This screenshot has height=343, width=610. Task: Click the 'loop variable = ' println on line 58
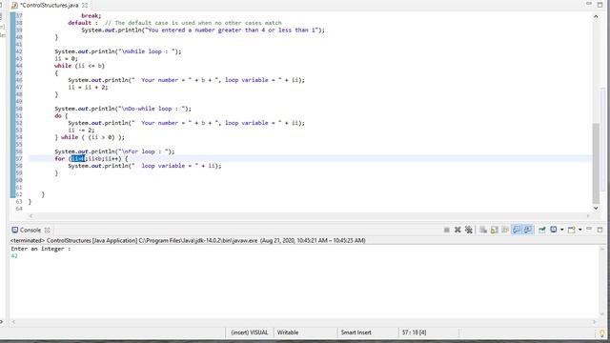pyautogui.click(x=145, y=166)
